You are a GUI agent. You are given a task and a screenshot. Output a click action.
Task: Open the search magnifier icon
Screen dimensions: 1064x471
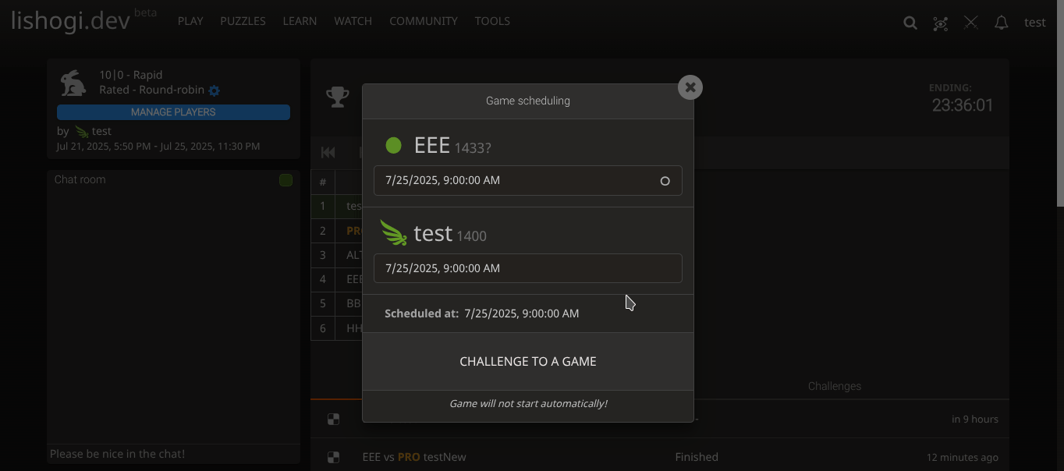pos(910,23)
